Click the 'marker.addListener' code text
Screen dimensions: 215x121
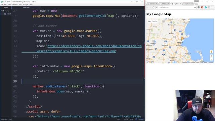click(49, 86)
